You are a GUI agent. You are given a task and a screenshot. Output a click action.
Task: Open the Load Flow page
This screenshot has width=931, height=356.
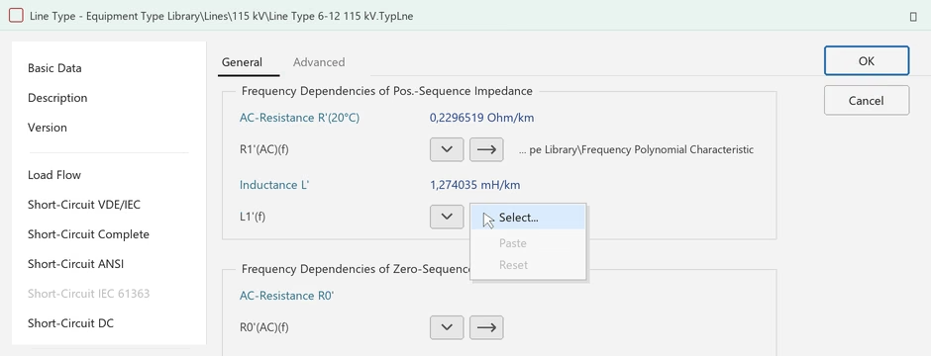tap(54, 175)
